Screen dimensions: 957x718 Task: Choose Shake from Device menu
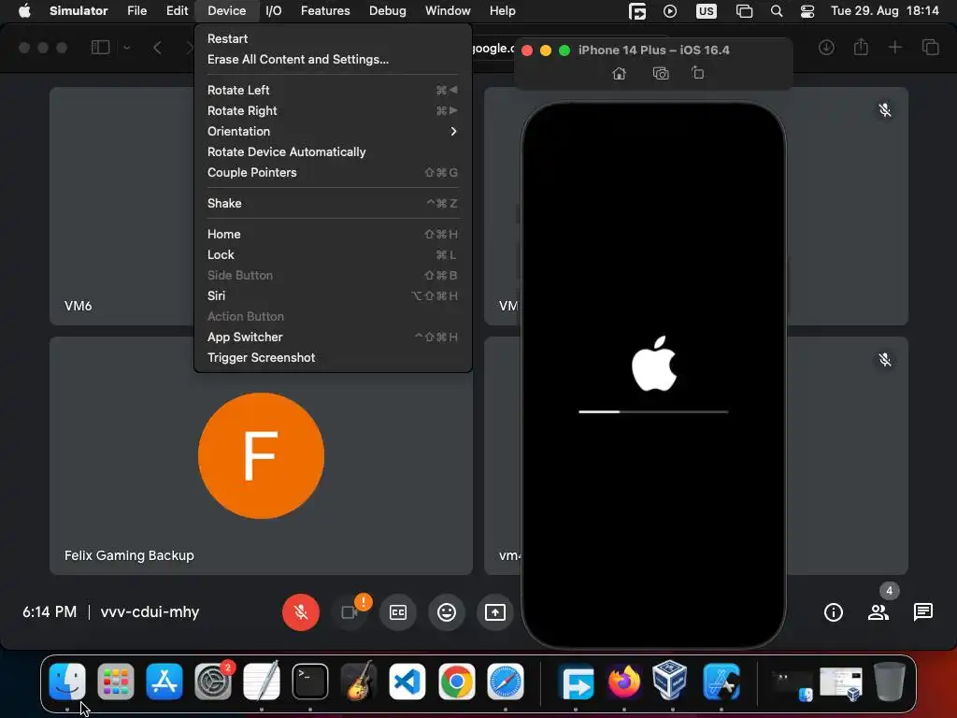coord(333,203)
